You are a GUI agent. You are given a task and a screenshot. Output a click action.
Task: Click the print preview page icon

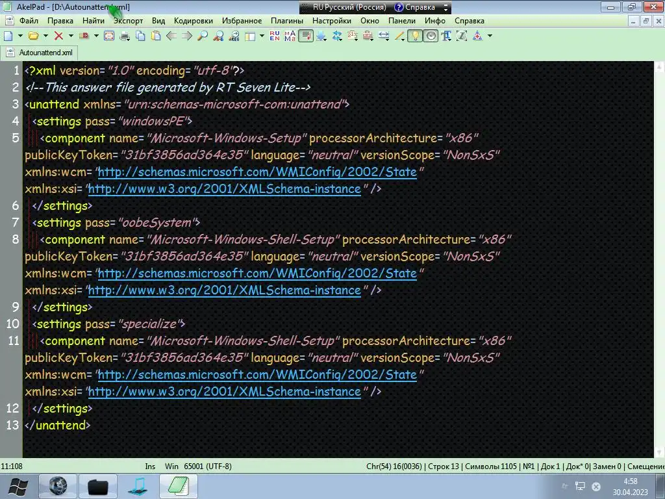point(109,36)
